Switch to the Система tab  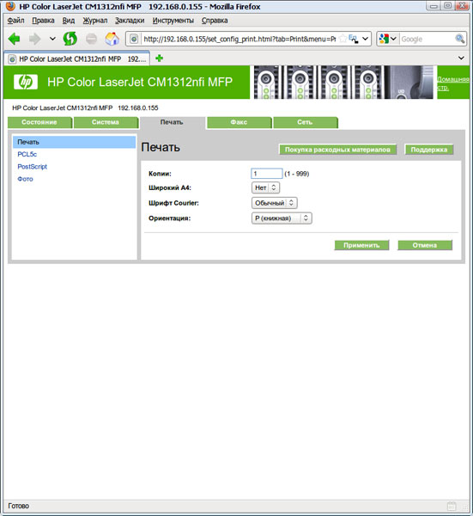click(x=105, y=122)
